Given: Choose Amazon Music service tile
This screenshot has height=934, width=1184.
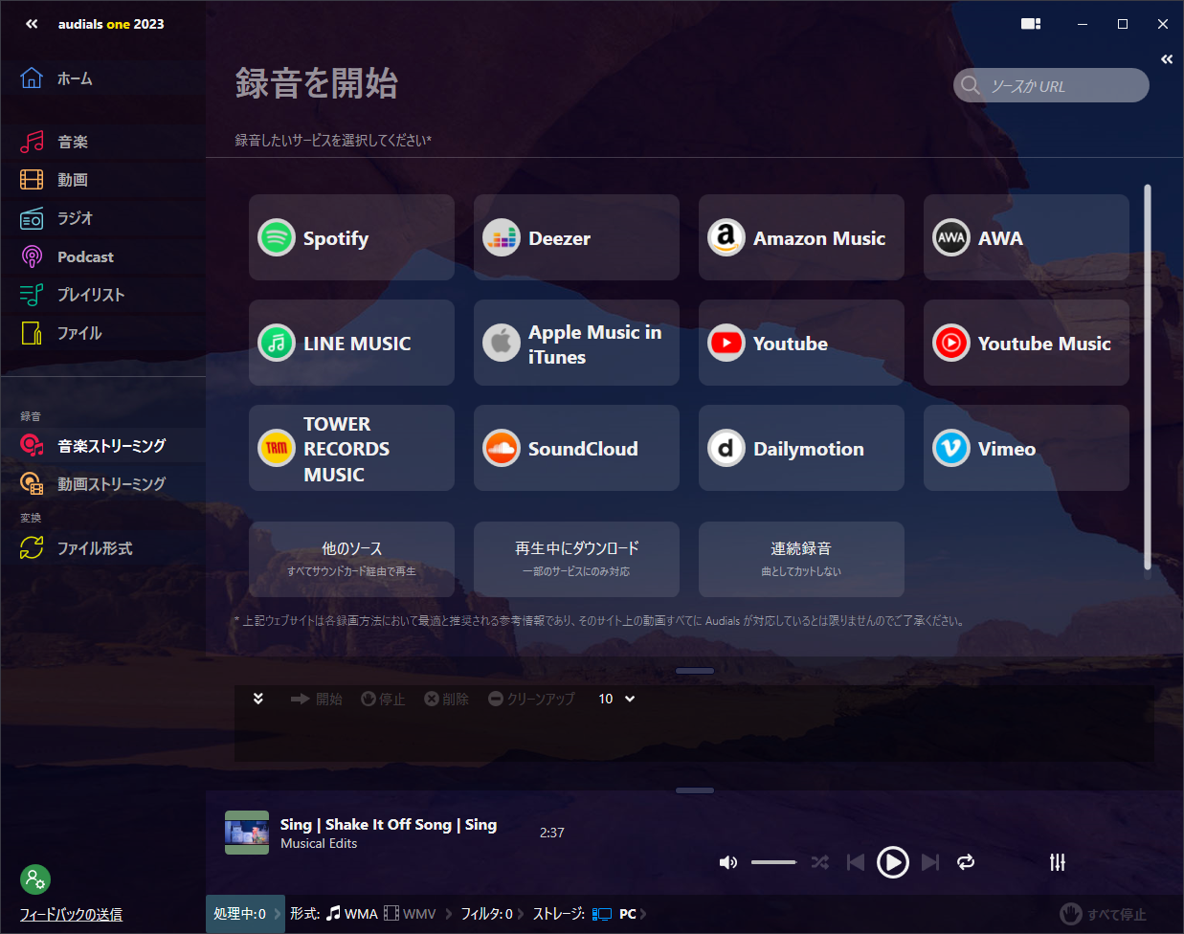Looking at the screenshot, I should [x=801, y=237].
